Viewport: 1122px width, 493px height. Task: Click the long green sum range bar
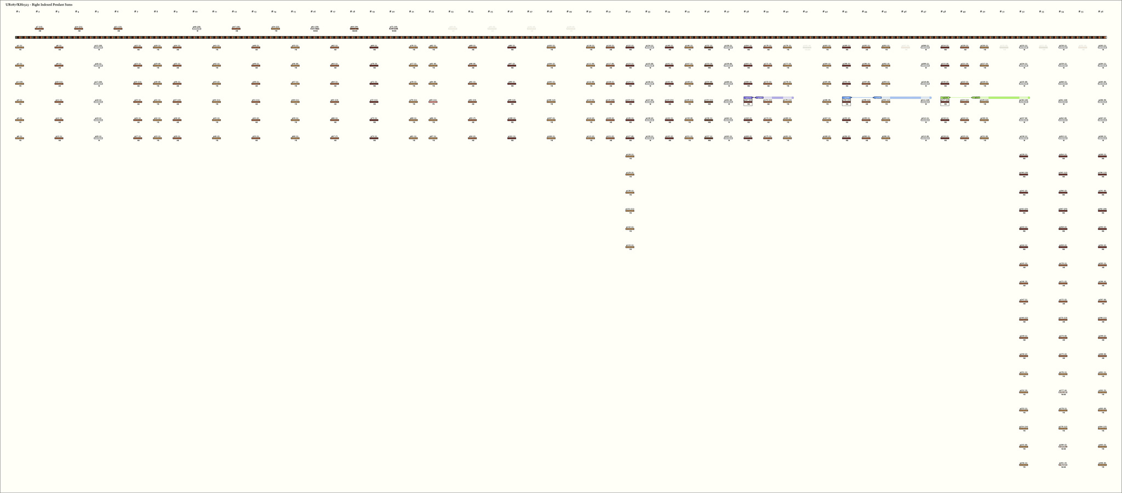pos(1003,97)
